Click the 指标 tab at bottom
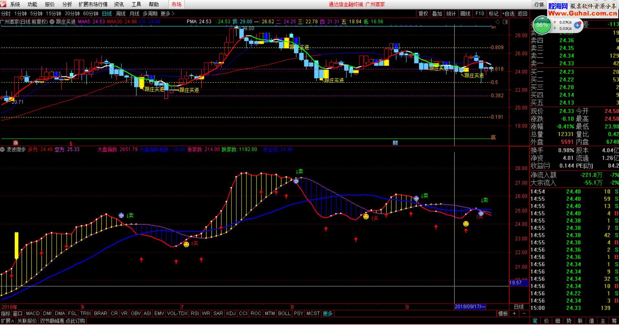 (6, 313)
